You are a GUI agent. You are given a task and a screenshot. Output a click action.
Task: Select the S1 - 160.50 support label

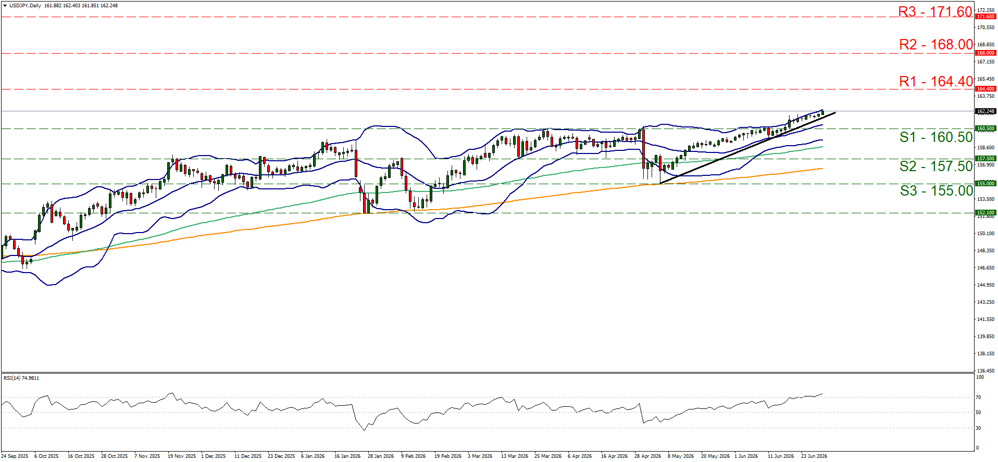tap(936, 137)
